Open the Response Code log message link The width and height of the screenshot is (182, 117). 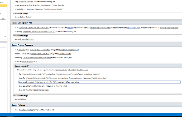(x=39, y=31)
